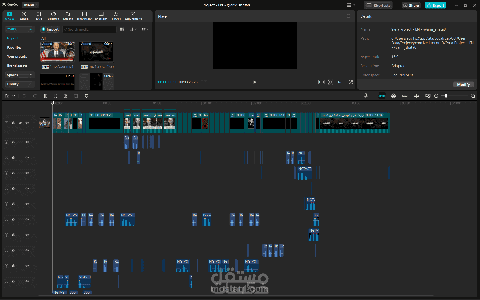Expand the Library section
This screenshot has height=300, width=480.
pos(19,84)
